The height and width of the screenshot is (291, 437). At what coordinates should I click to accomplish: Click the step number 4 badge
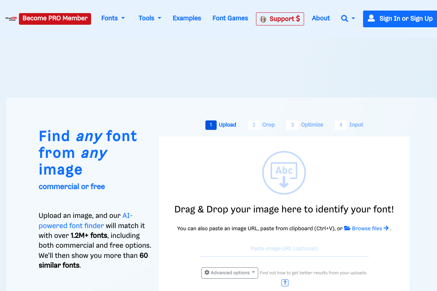tap(341, 125)
